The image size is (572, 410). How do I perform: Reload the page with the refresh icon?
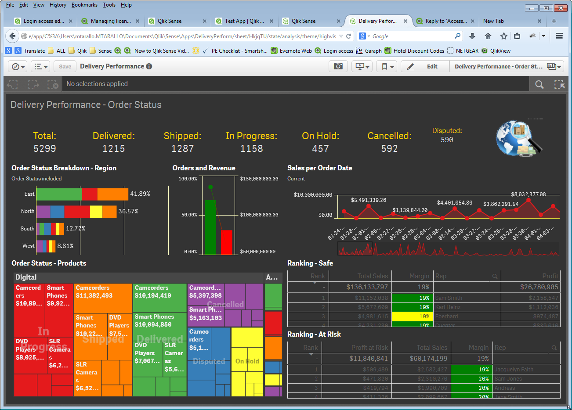(349, 36)
